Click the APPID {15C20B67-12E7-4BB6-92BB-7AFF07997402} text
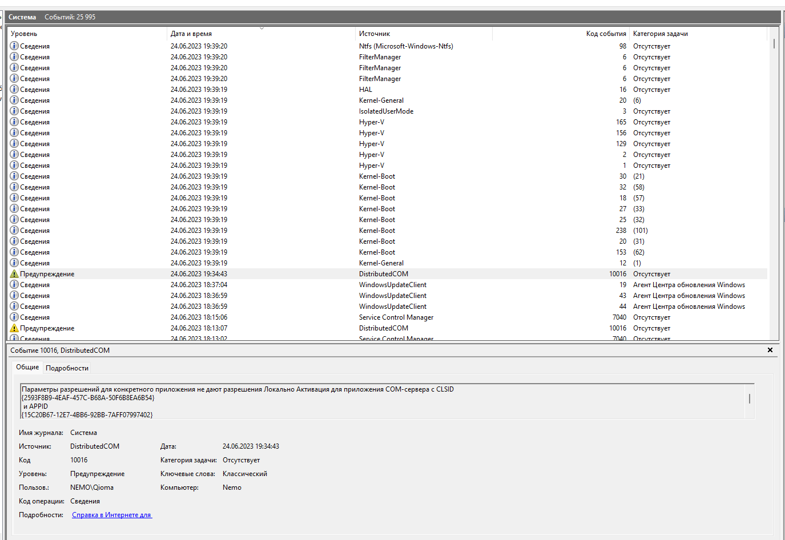Viewport: 785px width, 540px height. click(87, 415)
